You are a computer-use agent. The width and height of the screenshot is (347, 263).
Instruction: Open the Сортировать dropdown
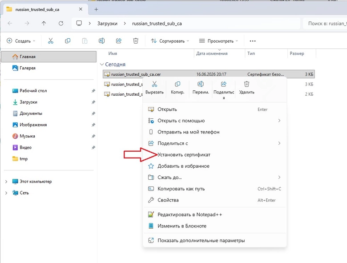coord(170,41)
